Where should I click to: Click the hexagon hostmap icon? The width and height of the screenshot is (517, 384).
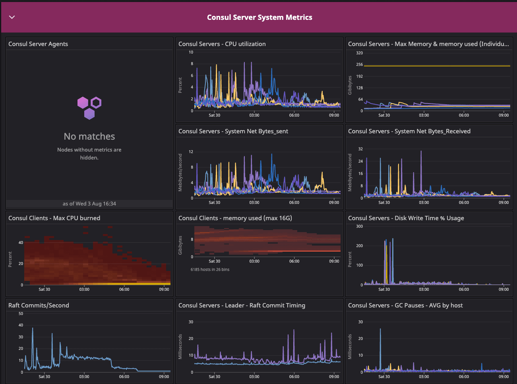89,108
